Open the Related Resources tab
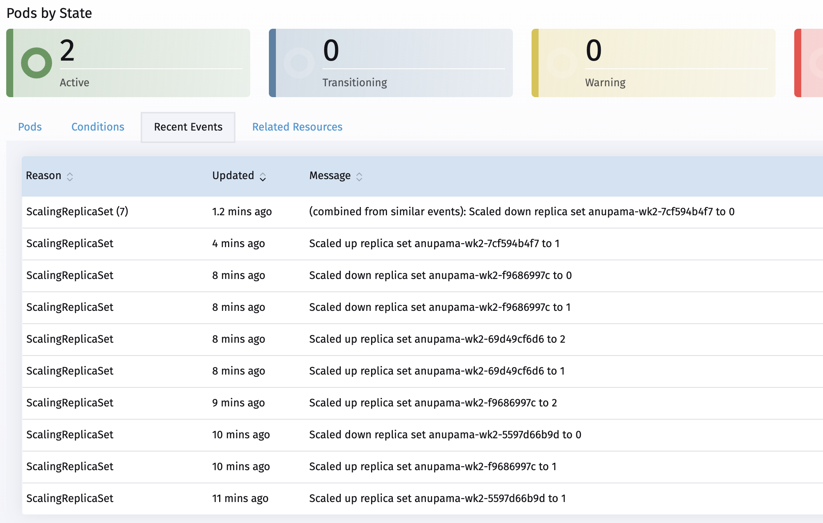 pos(297,127)
